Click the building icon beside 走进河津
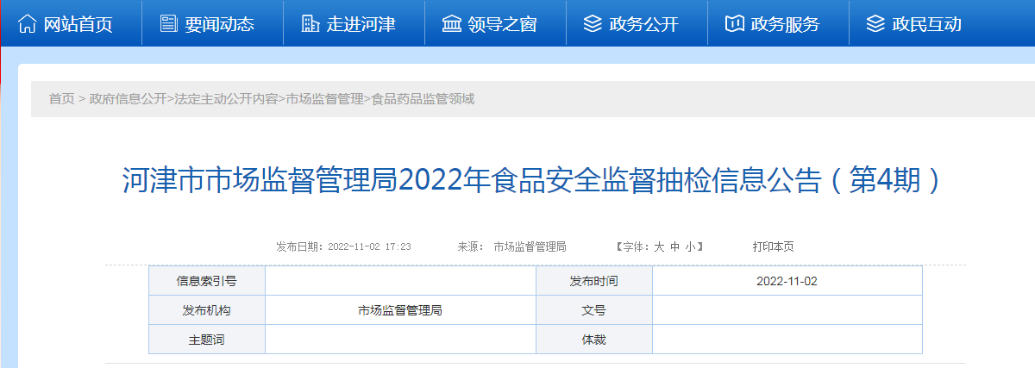 (x=310, y=24)
